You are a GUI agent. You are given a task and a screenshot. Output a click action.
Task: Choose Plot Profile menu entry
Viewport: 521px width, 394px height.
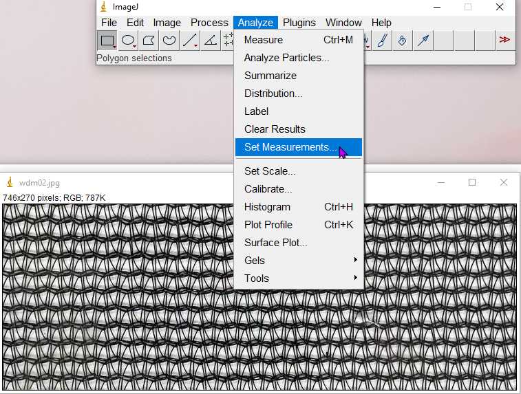tap(299, 225)
